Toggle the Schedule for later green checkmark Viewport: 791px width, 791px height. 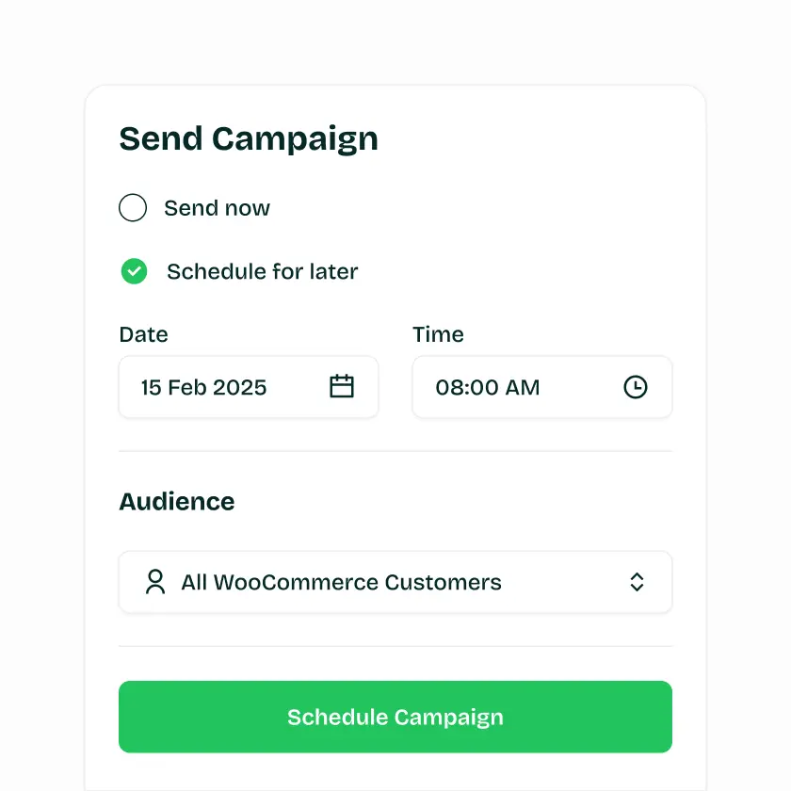(x=135, y=272)
